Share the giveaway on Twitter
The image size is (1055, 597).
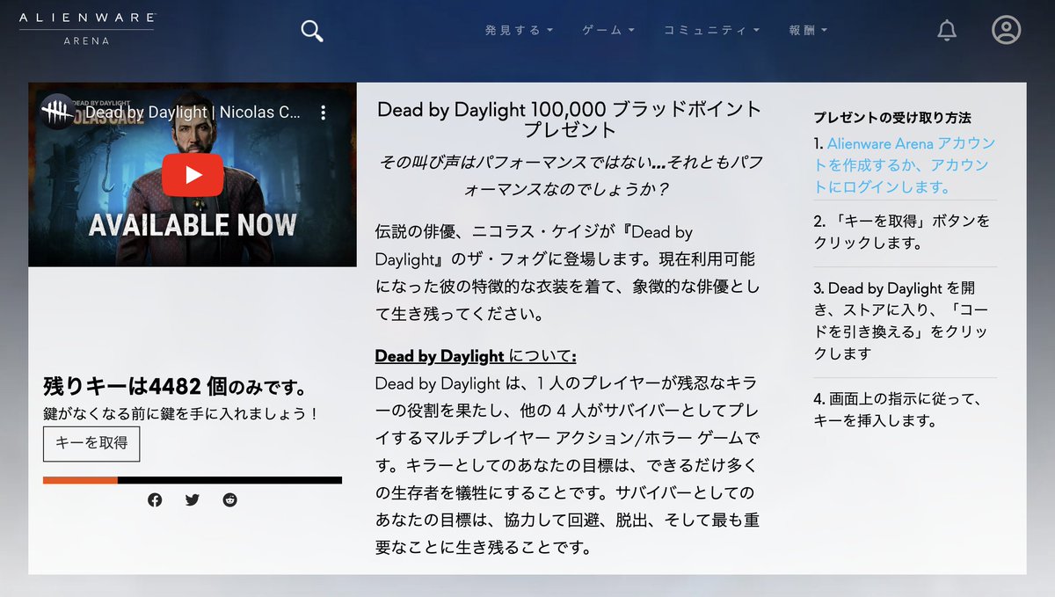(193, 500)
